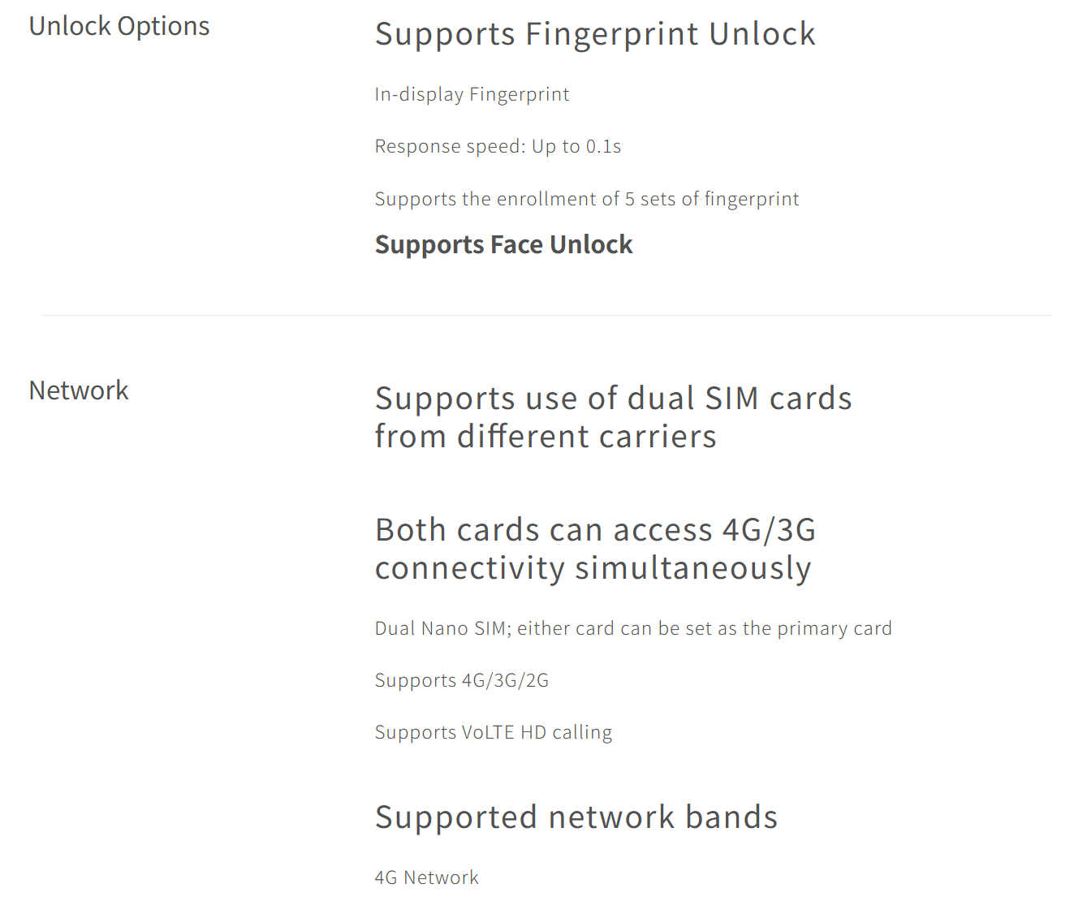Screen dimensions: 1087x901
Task: Click the word VoLTE in the calling line
Action: click(488, 733)
